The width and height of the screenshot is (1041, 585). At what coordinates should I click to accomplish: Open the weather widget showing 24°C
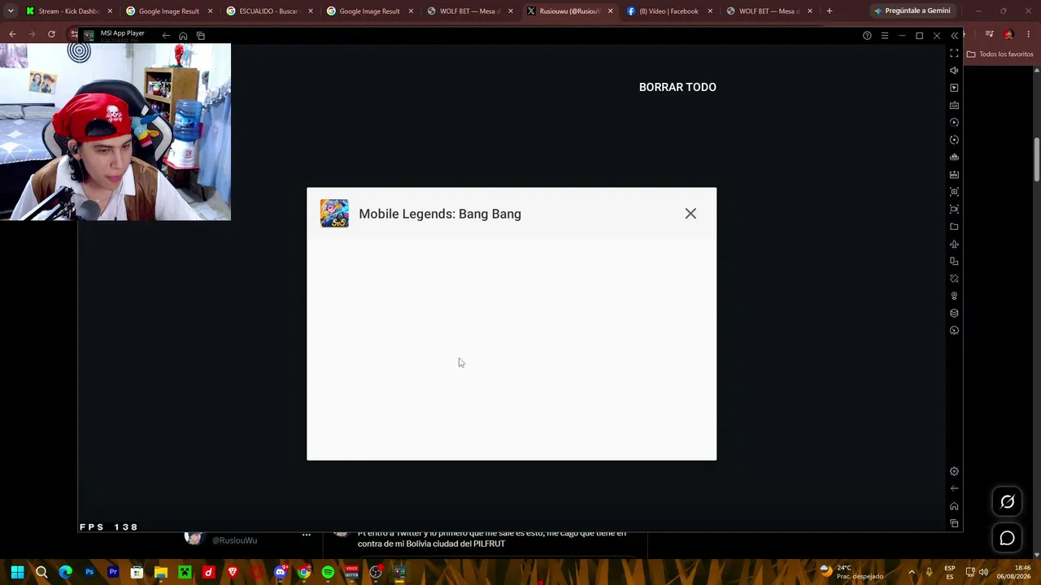[x=851, y=572]
